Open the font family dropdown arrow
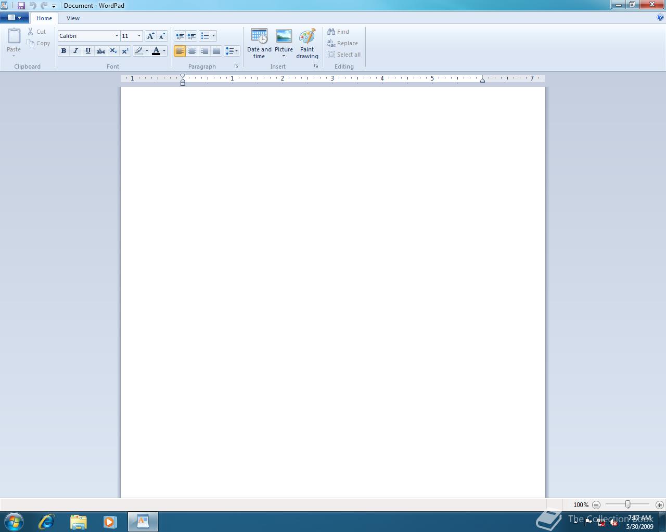The width and height of the screenshot is (666, 532). click(117, 36)
